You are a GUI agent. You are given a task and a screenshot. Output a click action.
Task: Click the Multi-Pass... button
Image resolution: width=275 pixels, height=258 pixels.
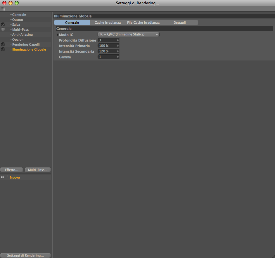[38, 170]
